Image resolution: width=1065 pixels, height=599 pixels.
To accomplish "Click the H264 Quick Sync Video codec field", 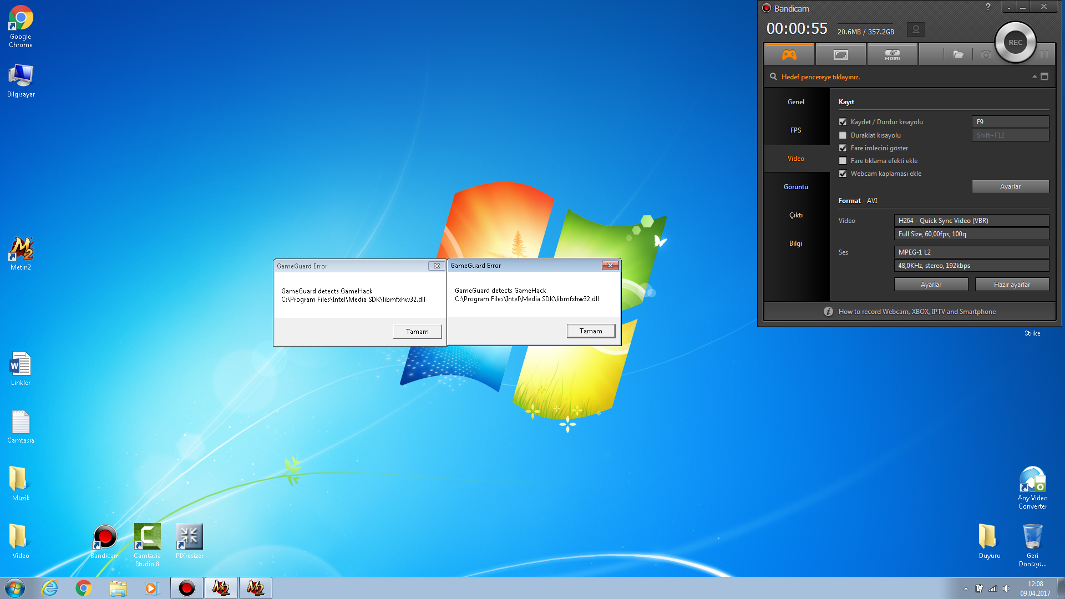I will tap(971, 221).
